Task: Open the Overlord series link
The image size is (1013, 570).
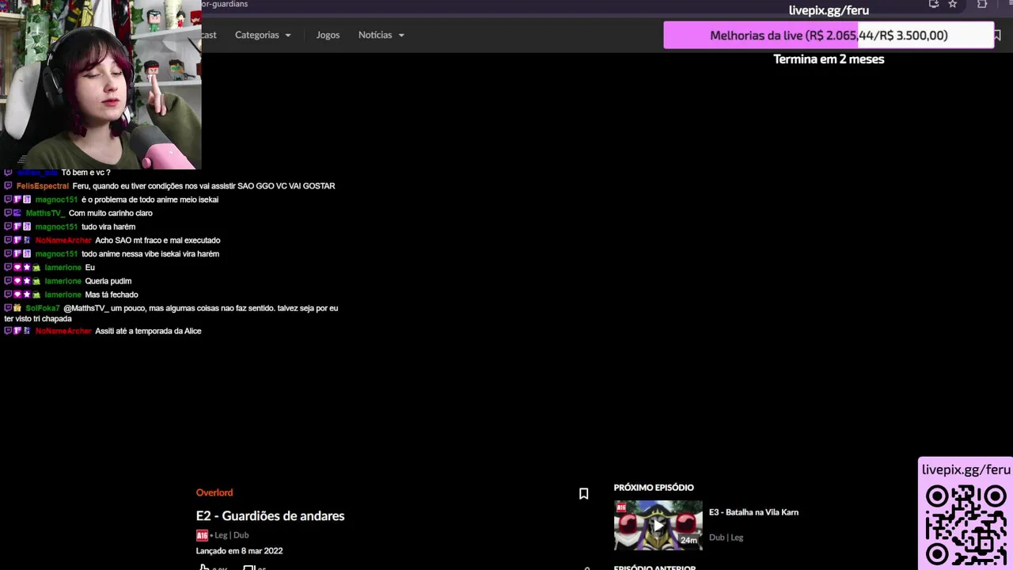Action: (x=214, y=492)
